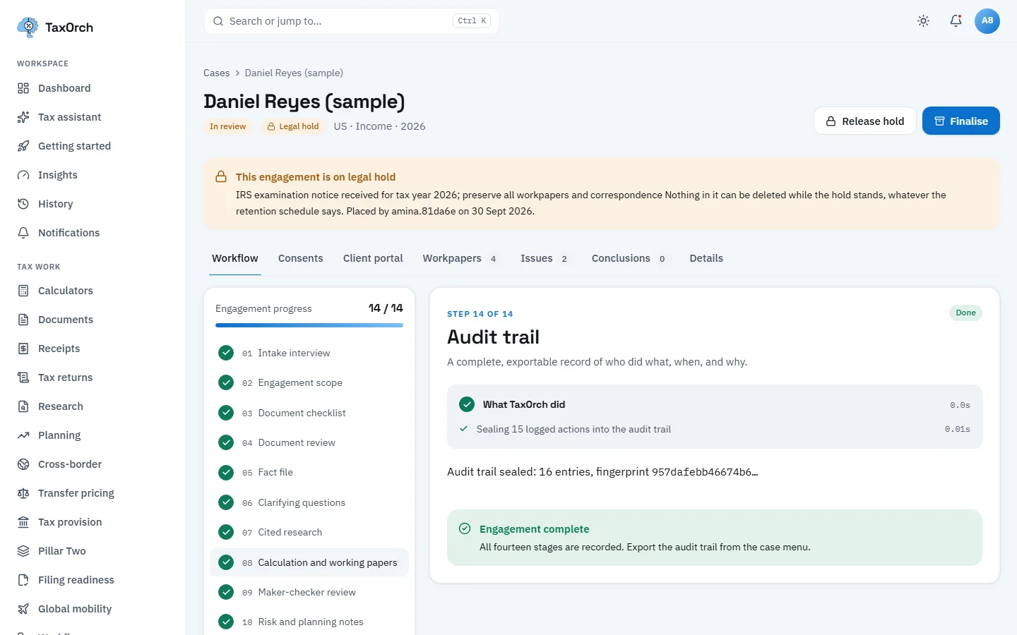Open Planning trend icon in sidebar
Viewport: 1017px width, 635px height.
(x=23, y=435)
